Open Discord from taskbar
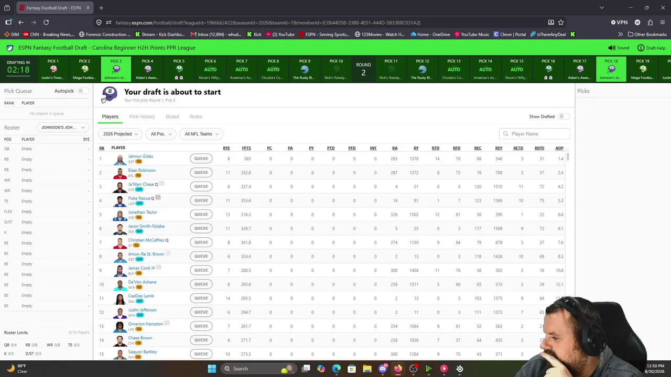Screen dimensions: 671x377 (x=383, y=369)
